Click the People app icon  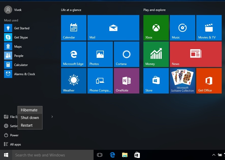pyautogui.click(x=8, y=56)
